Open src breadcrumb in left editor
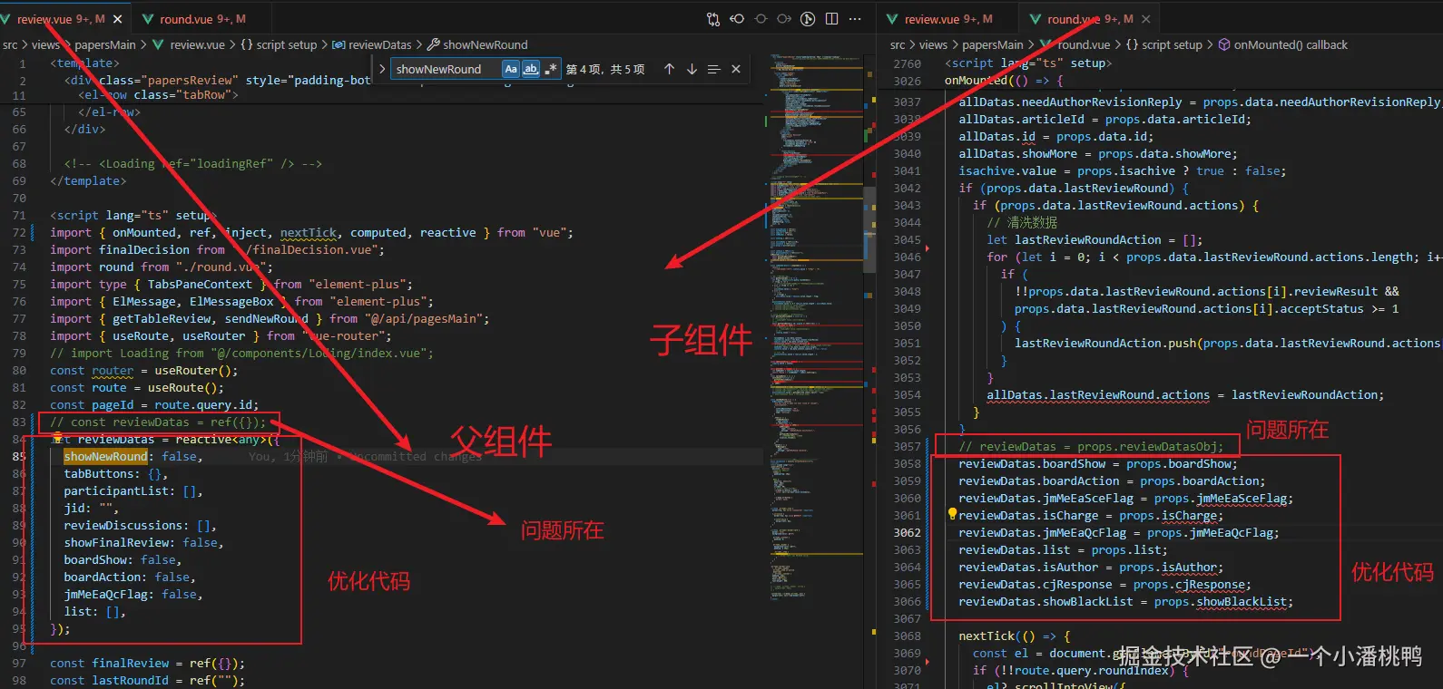The image size is (1443, 689). tap(10, 44)
